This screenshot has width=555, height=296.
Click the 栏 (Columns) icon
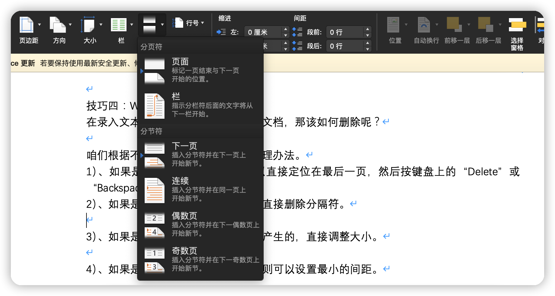[119, 25]
